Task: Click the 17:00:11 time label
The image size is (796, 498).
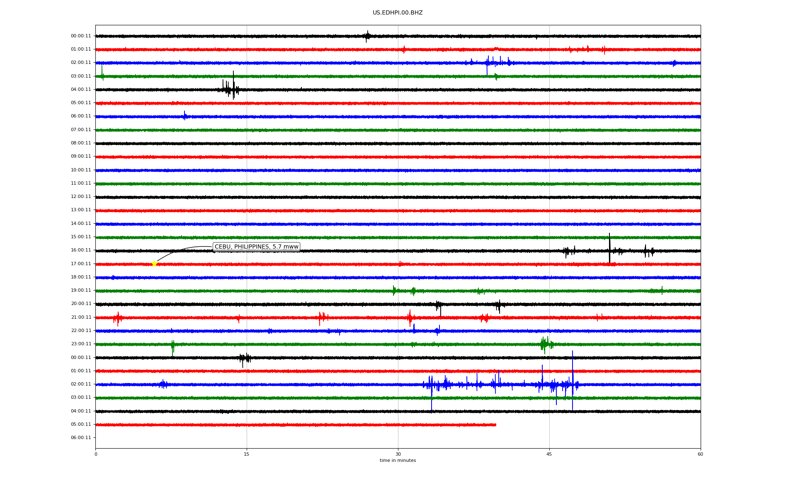Action: click(x=81, y=264)
